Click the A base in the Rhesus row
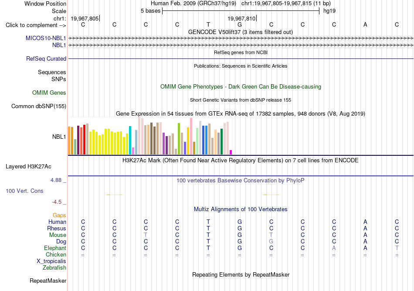Image resolution: width=414 pixels, height=291 pixels. [366, 228]
